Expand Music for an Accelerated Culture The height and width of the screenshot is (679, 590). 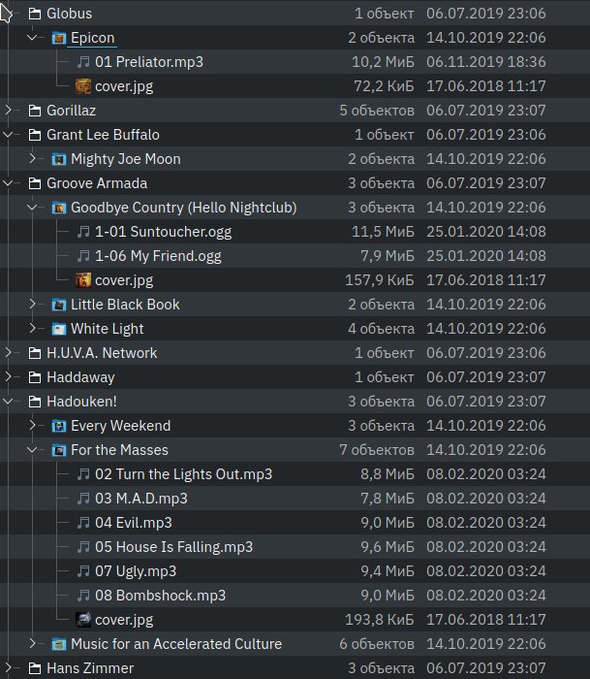32,643
